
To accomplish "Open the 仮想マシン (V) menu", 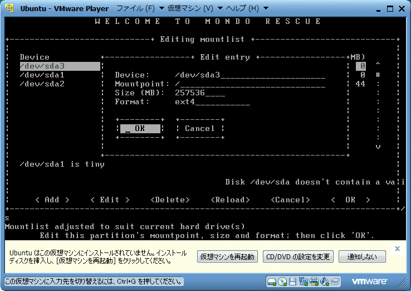I will [190, 8].
